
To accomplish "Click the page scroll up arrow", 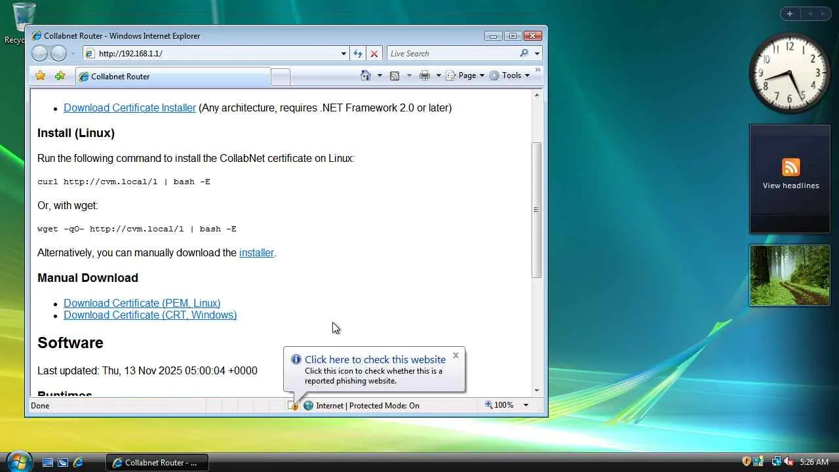I will point(537,96).
